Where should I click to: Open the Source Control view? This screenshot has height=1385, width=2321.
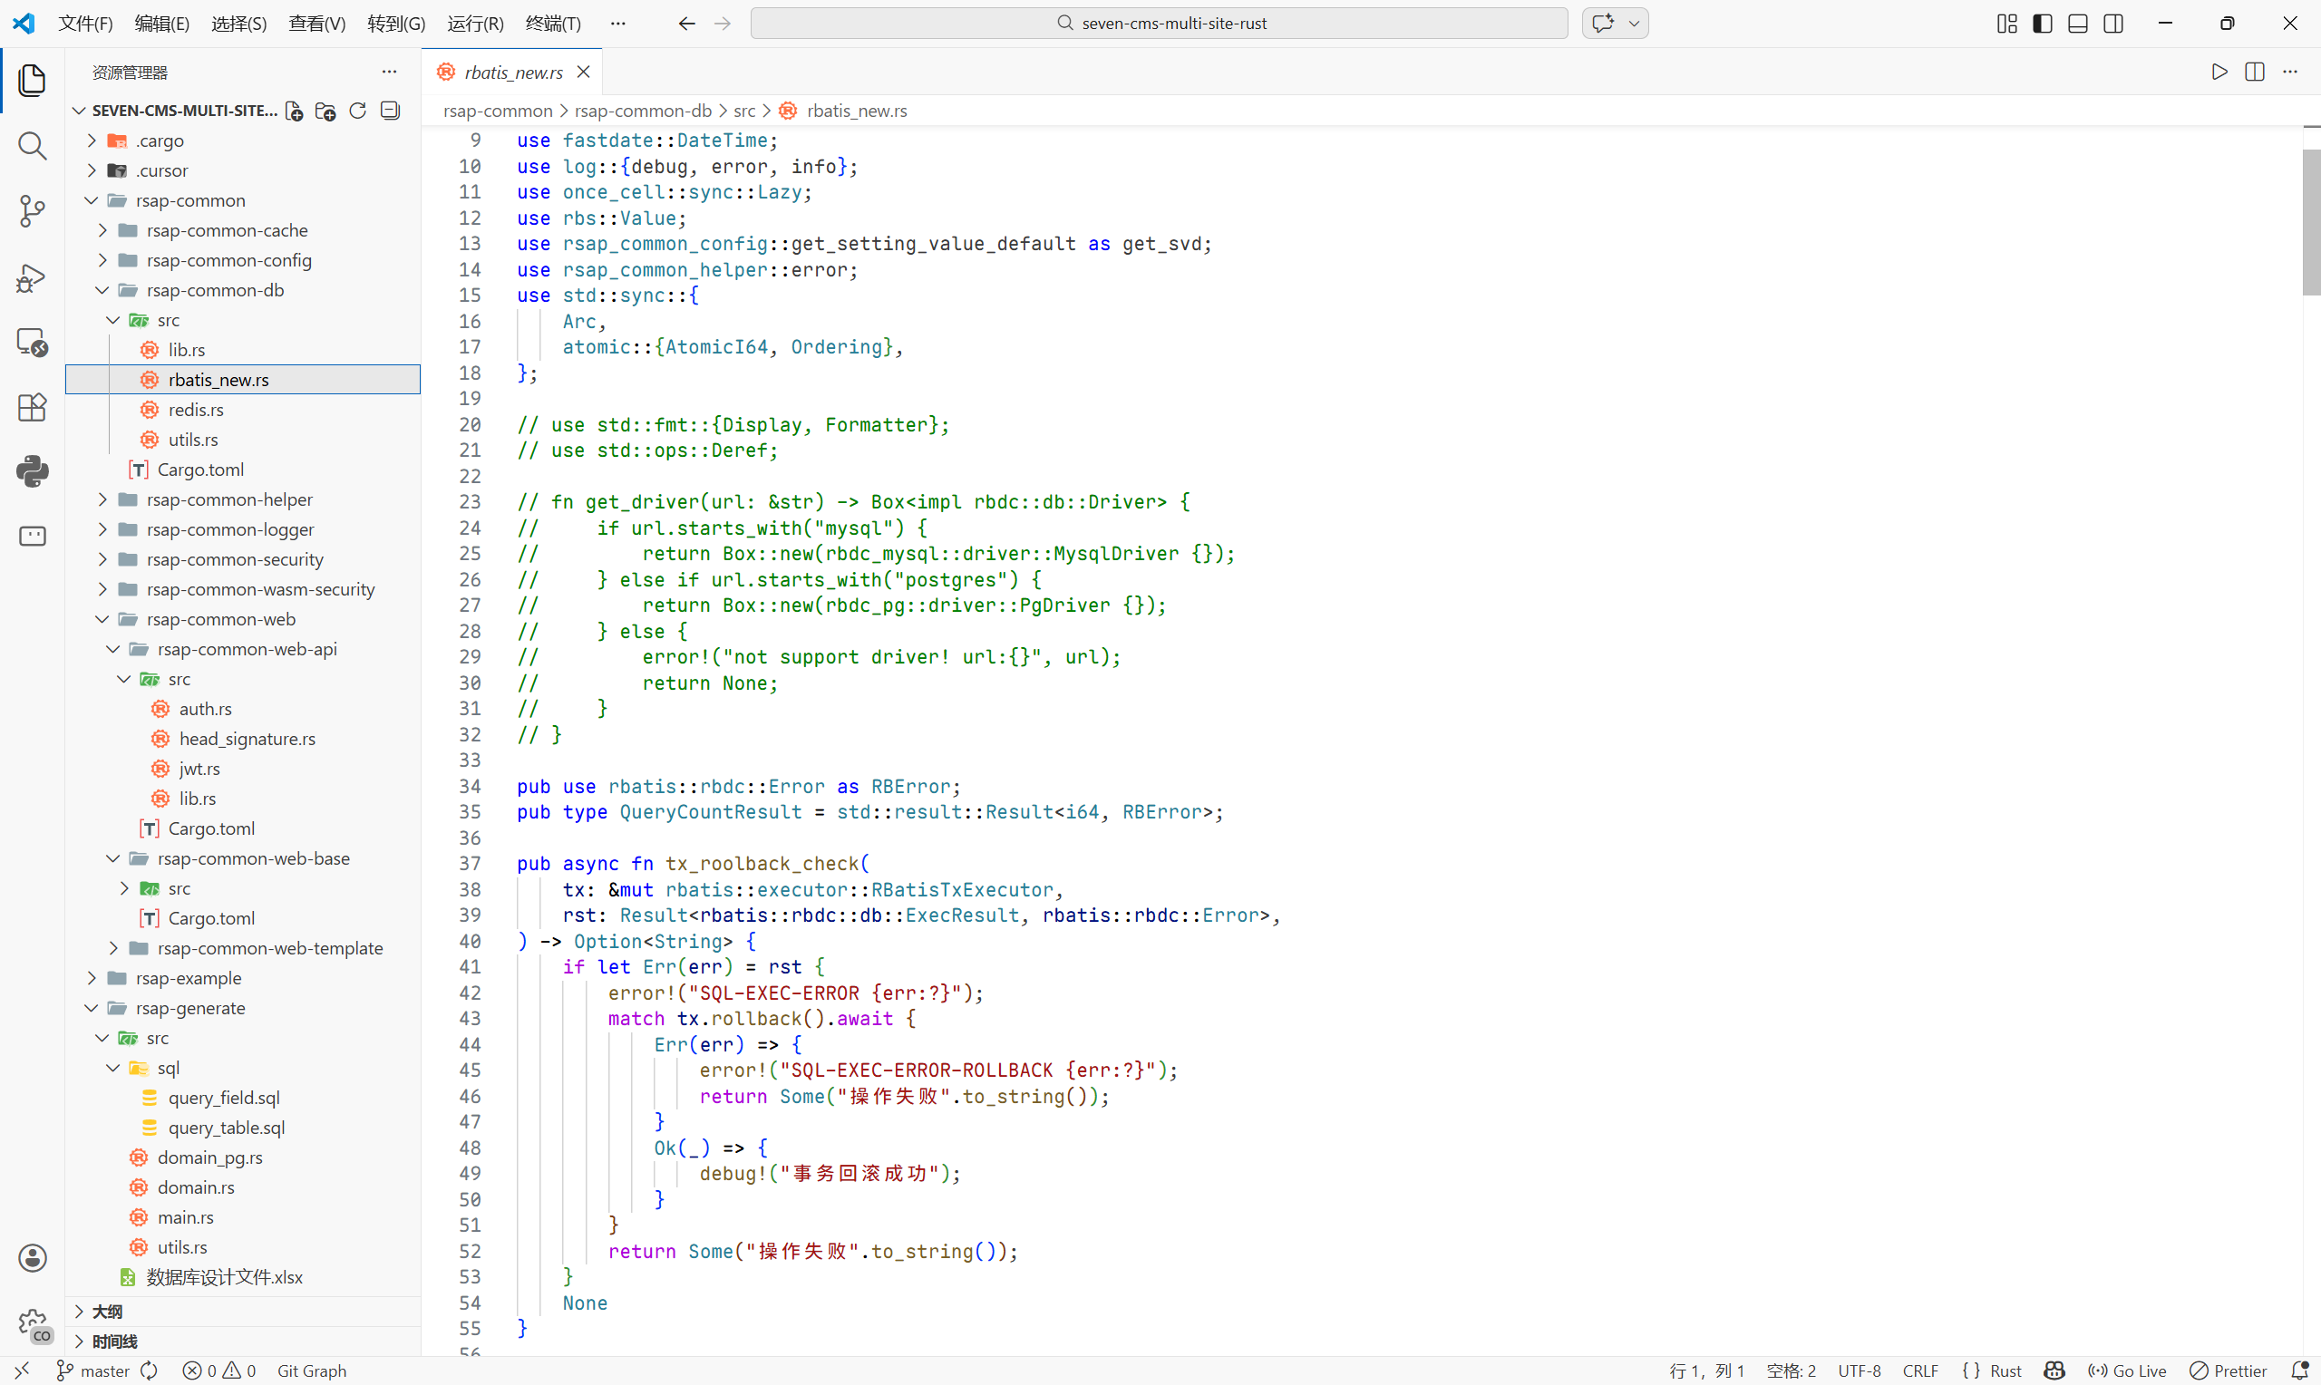[x=32, y=211]
